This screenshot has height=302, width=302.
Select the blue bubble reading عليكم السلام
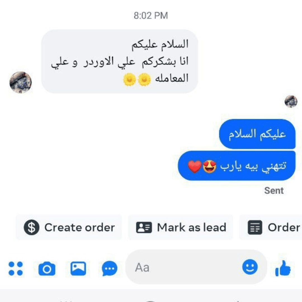(x=257, y=134)
